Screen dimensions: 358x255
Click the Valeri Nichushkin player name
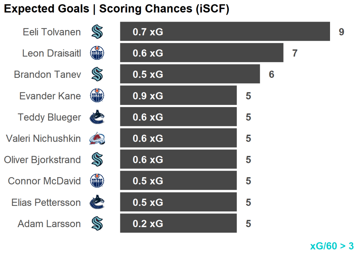coord(43,138)
